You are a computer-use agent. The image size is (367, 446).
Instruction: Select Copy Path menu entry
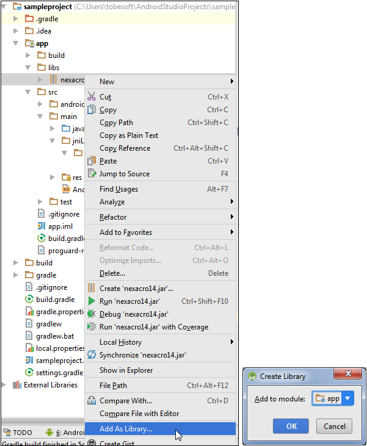point(160,122)
